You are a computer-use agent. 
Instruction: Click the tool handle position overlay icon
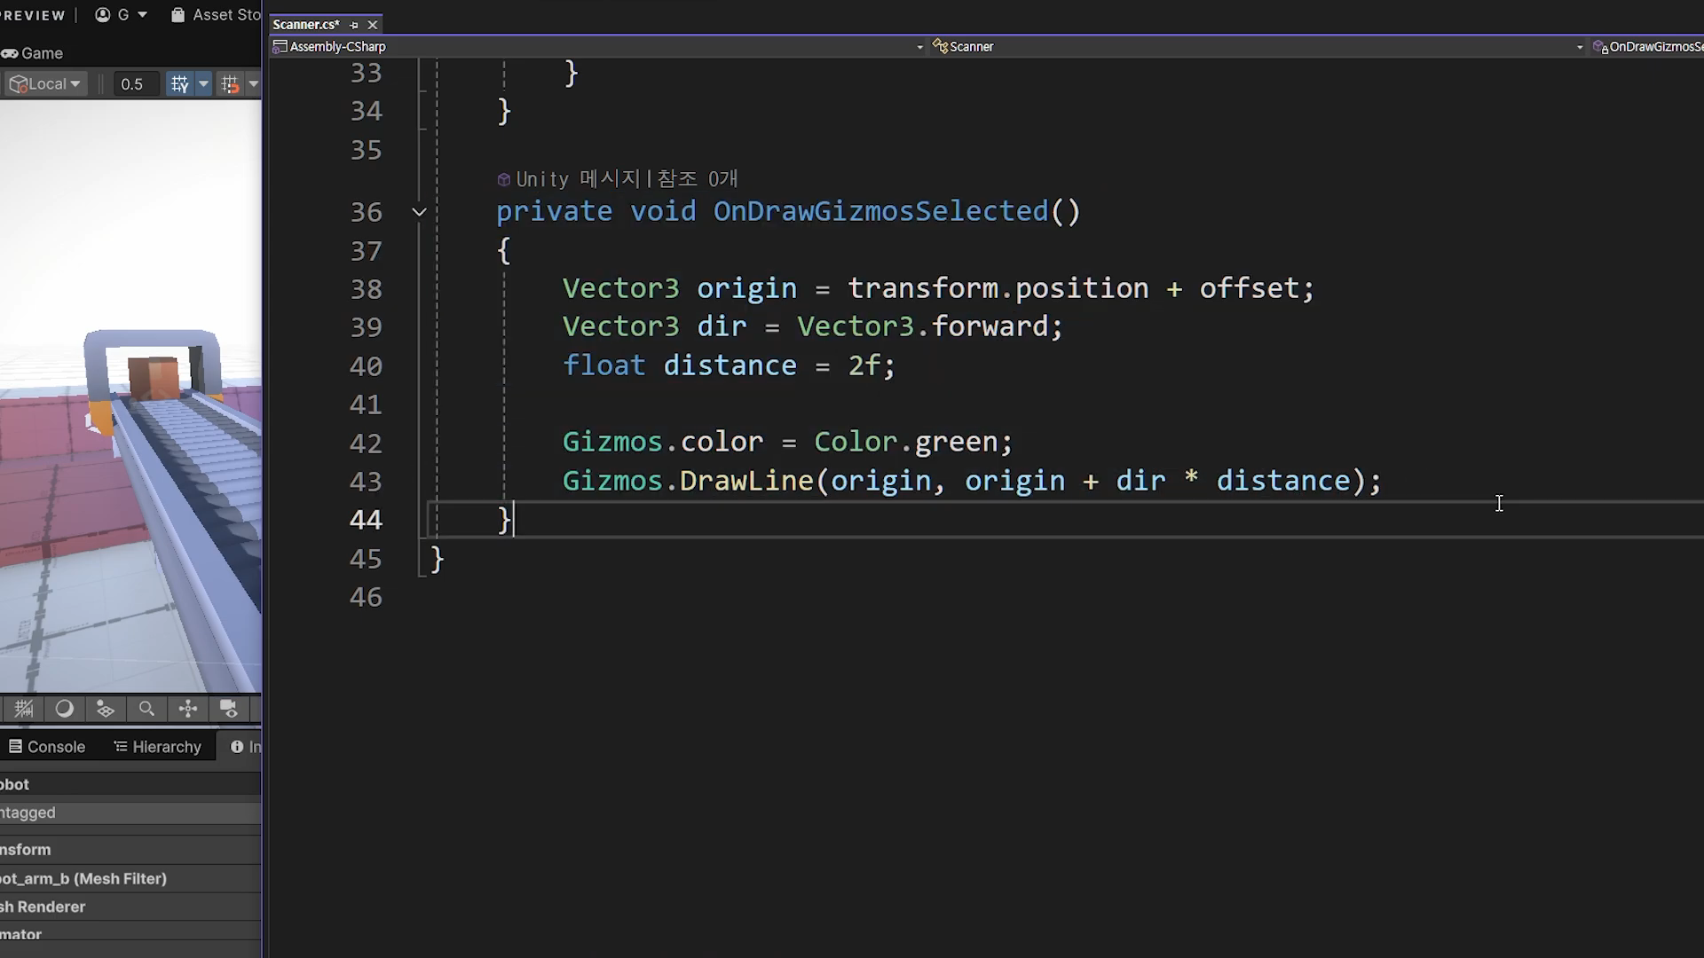coord(188,709)
